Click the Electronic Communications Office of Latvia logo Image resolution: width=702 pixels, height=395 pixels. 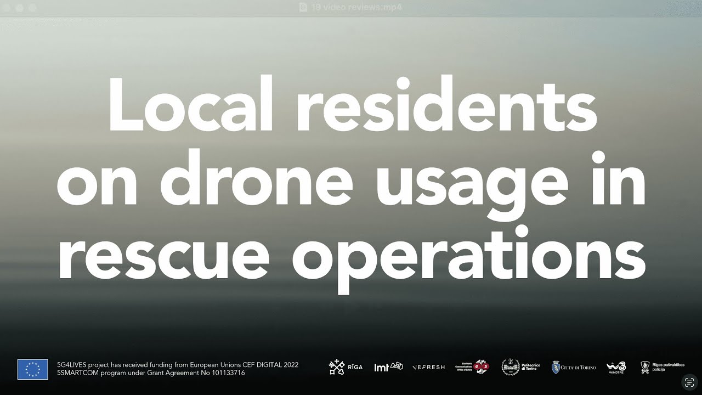[472, 367]
